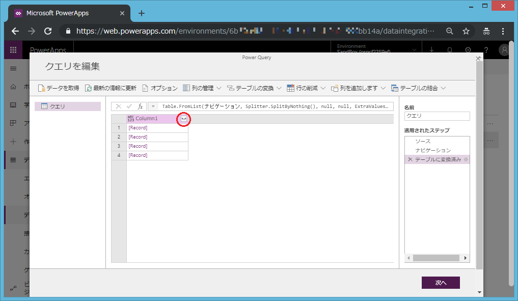Viewport: 518px width, 301px height.
Task: Click the Flows icon at bottom of left navigation
Action: (13, 288)
